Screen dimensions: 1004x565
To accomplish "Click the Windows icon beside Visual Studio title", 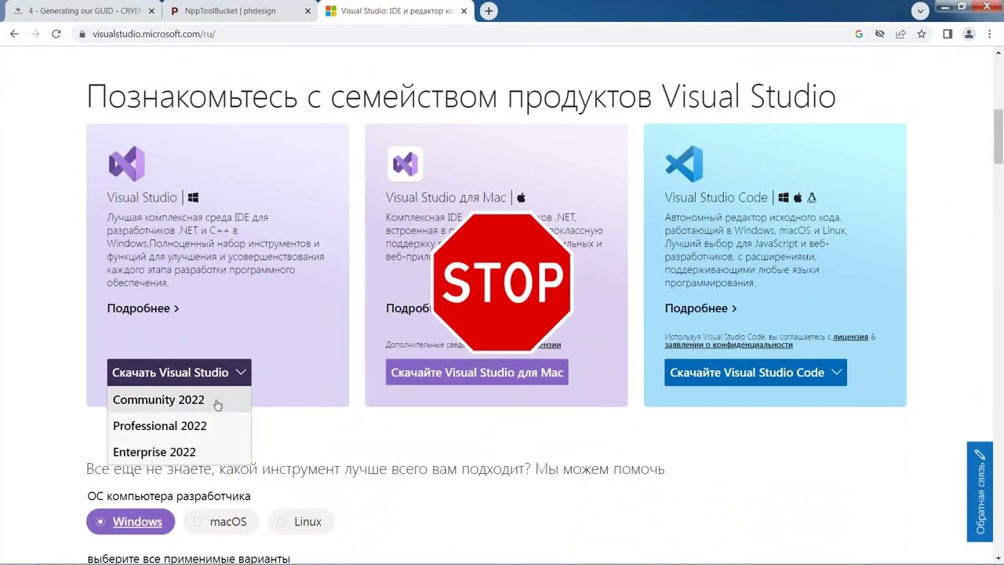I will point(193,198).
